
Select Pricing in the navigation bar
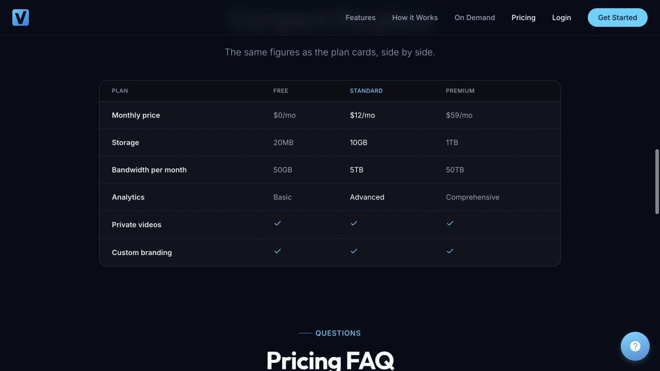click(x=523, y=18)
